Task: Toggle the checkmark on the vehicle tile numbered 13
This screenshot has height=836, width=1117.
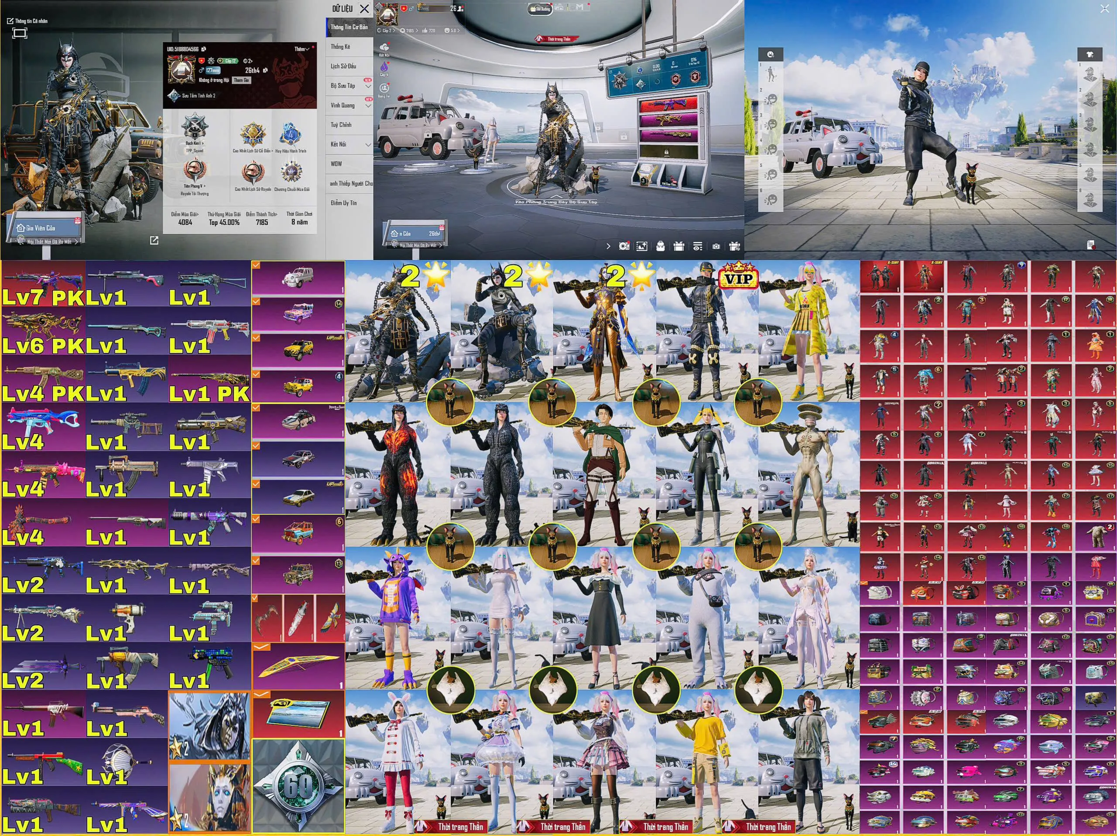Action: (x=257, y=560)
